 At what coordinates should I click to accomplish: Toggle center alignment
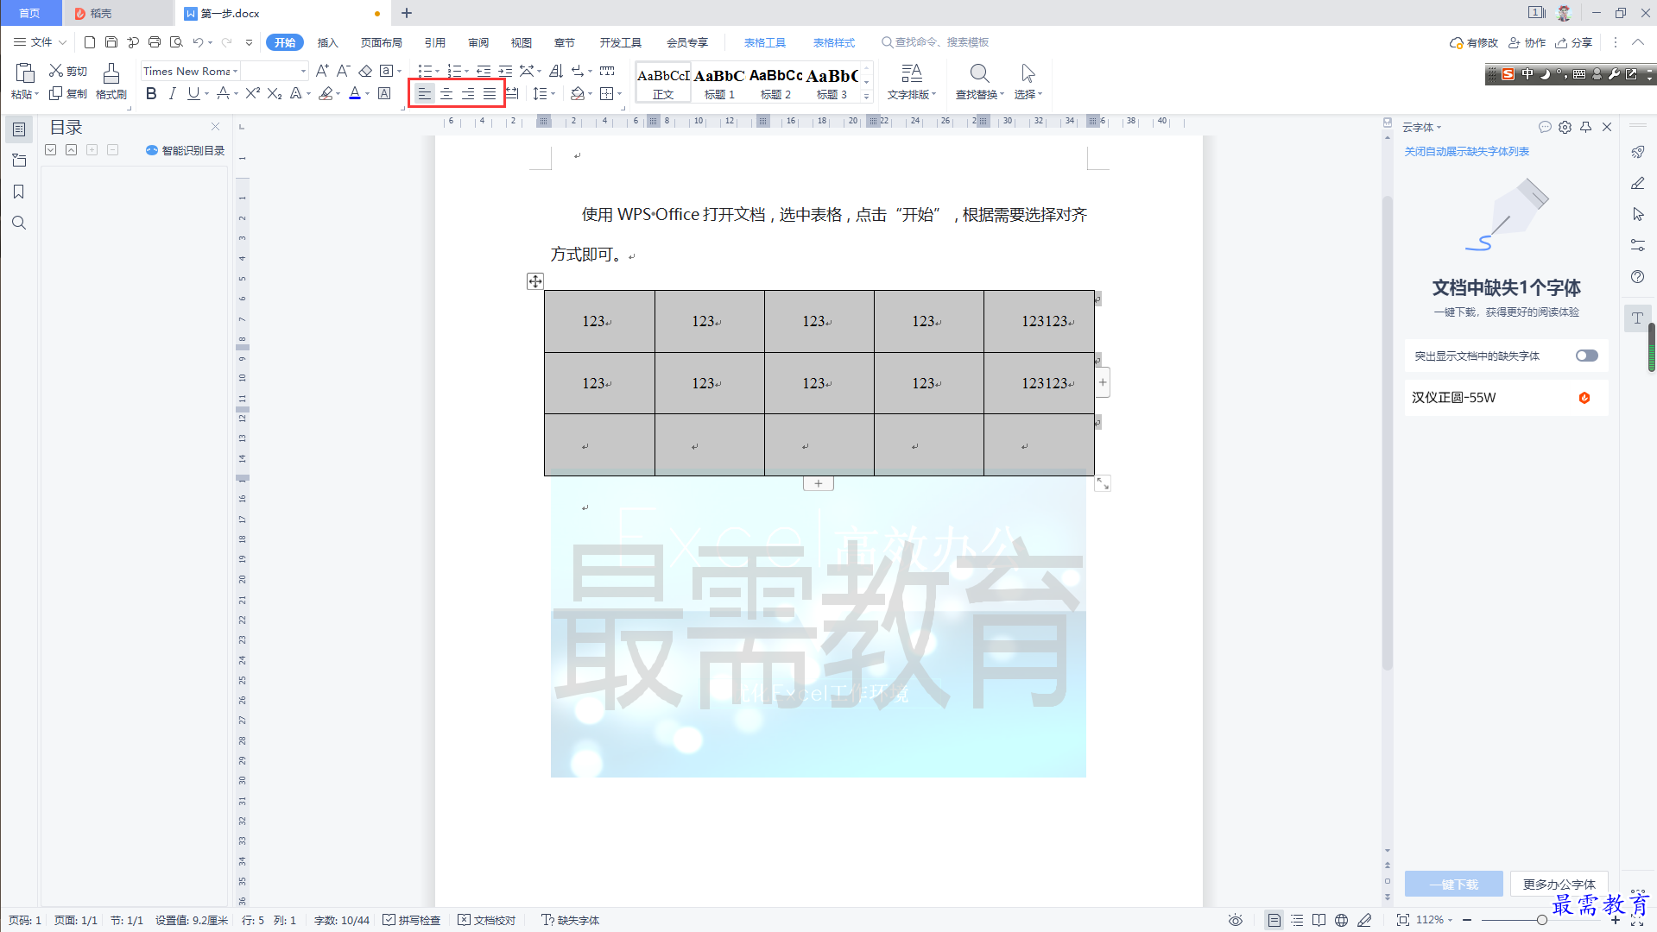(x=446, y=93)
